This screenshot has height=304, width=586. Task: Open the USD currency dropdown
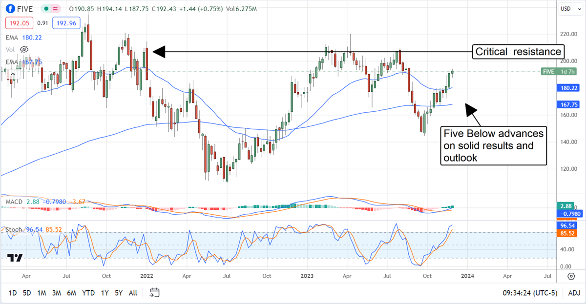(570, 9)
